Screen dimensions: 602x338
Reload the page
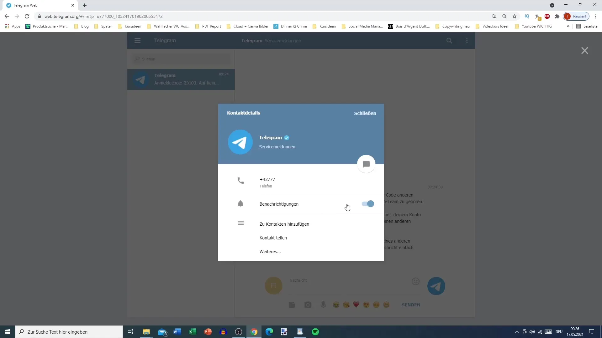click(x=27, y=16)
